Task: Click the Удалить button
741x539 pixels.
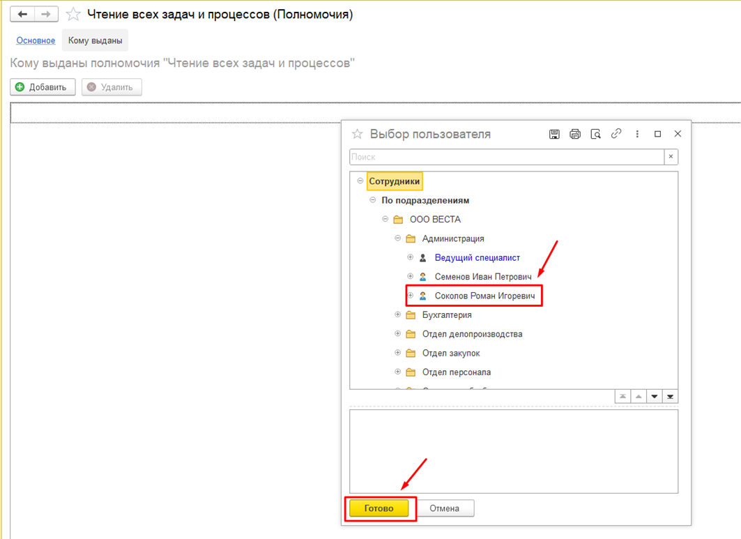Action: click(112, 87)
